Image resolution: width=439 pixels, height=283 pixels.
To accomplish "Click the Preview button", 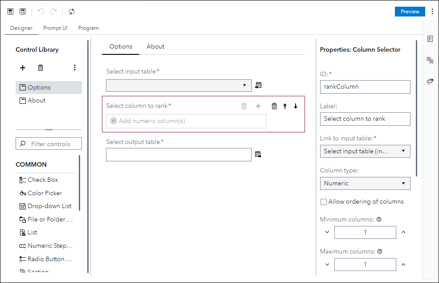I will 410,12.
